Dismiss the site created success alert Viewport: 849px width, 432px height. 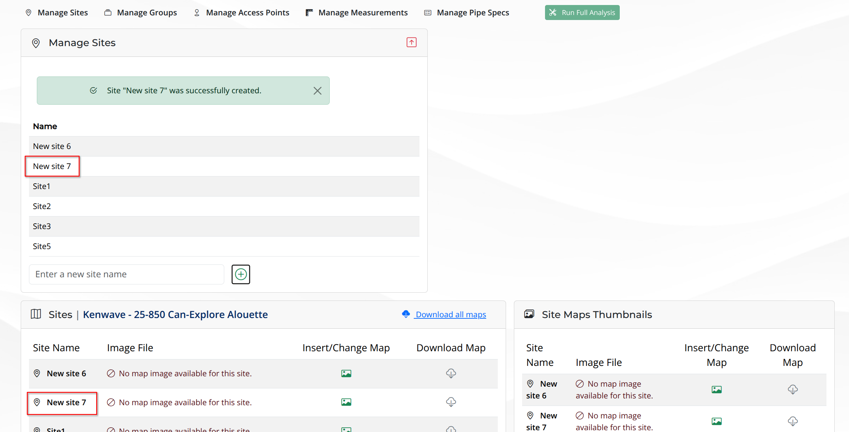pos(318,91)
